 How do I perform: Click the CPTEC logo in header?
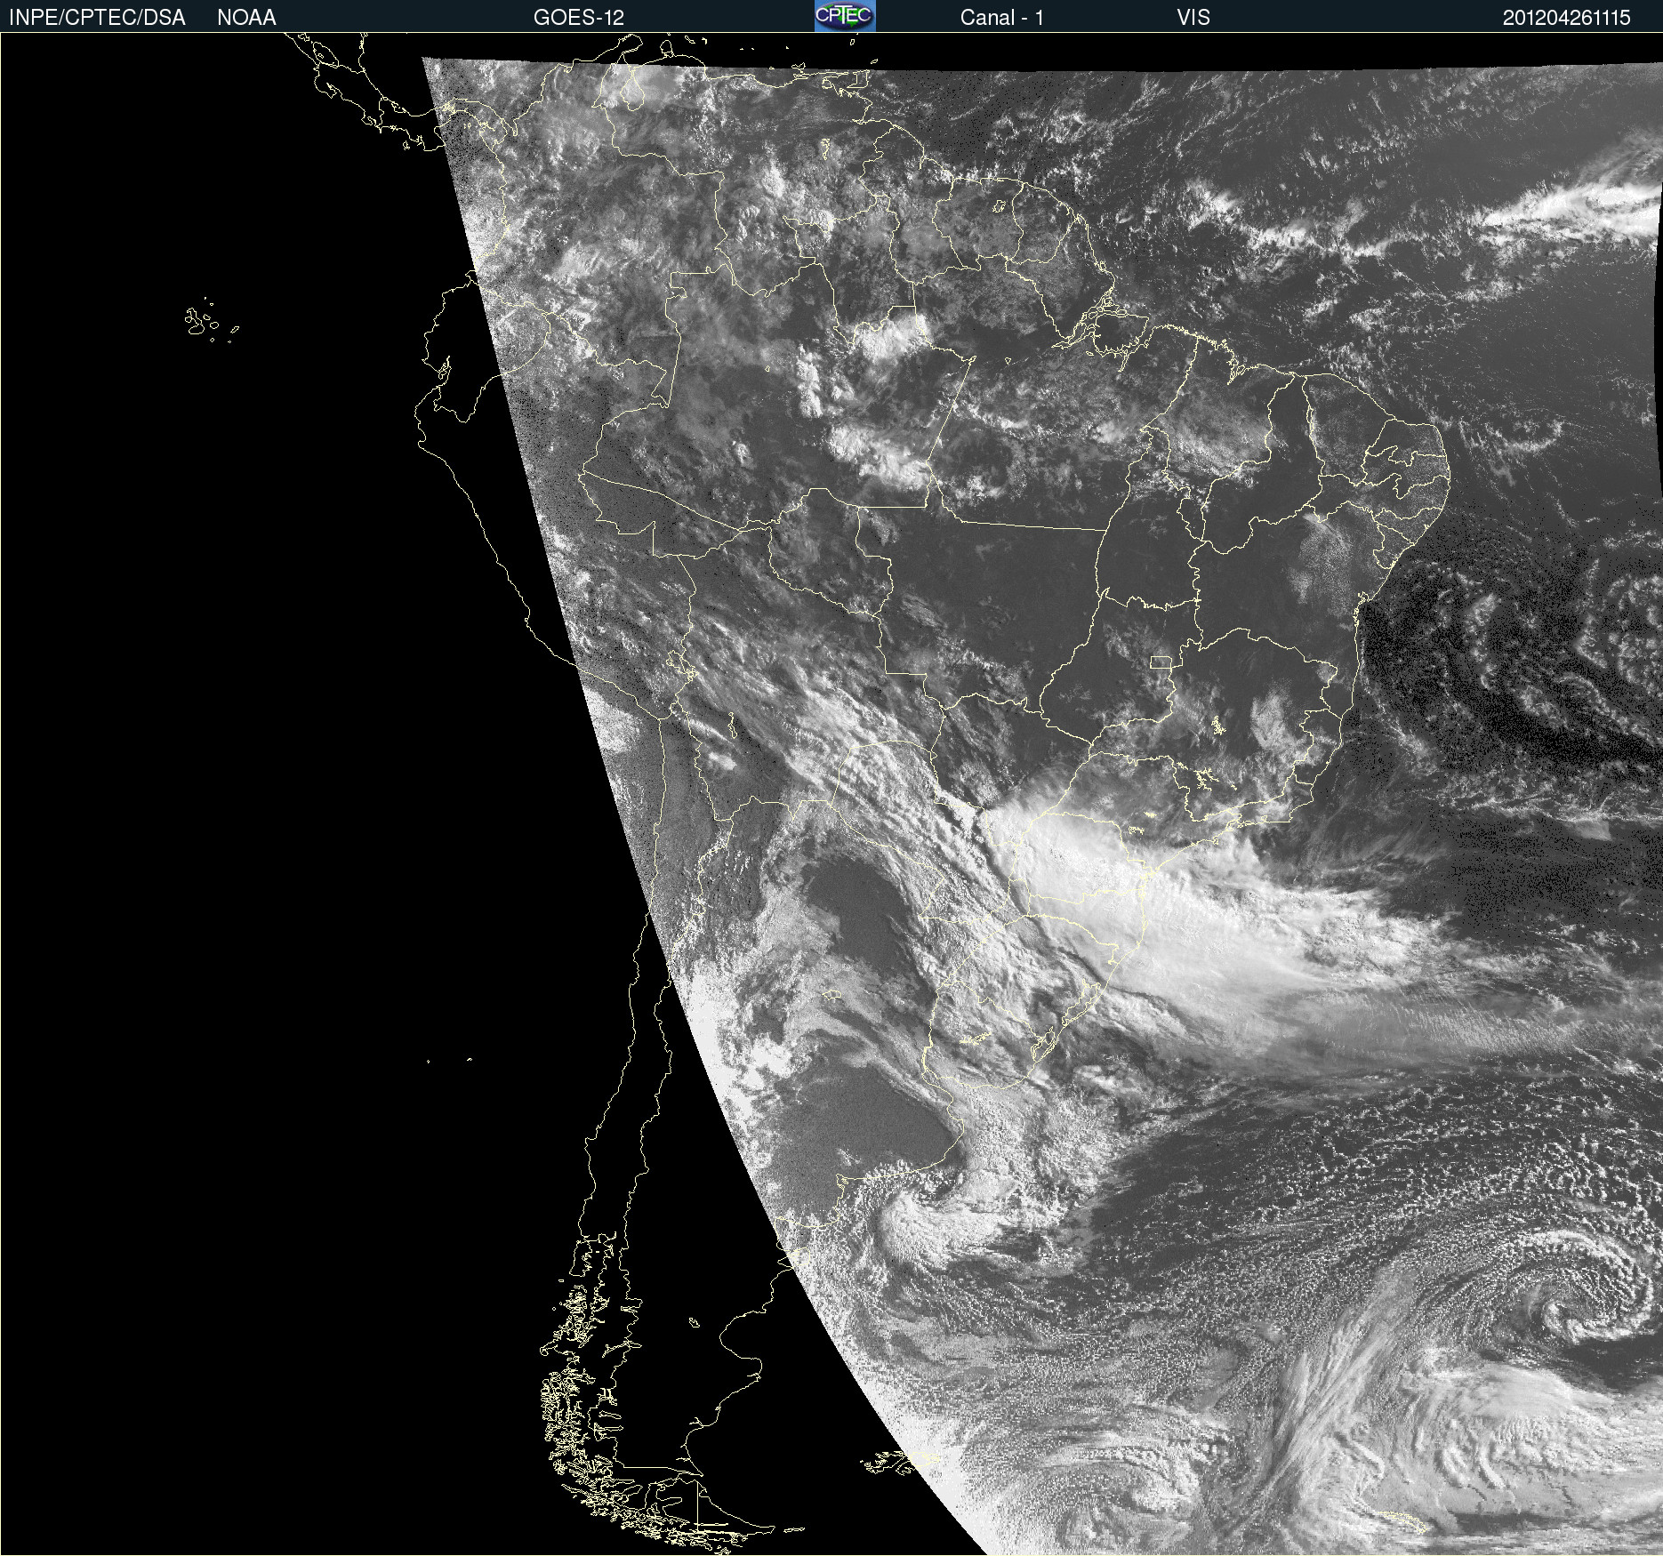click(x=845, y=16)
